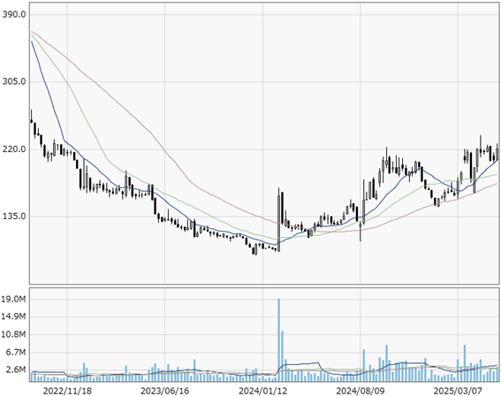
Task: Click the 2024/08/09 date label
Action: [361, 391]
